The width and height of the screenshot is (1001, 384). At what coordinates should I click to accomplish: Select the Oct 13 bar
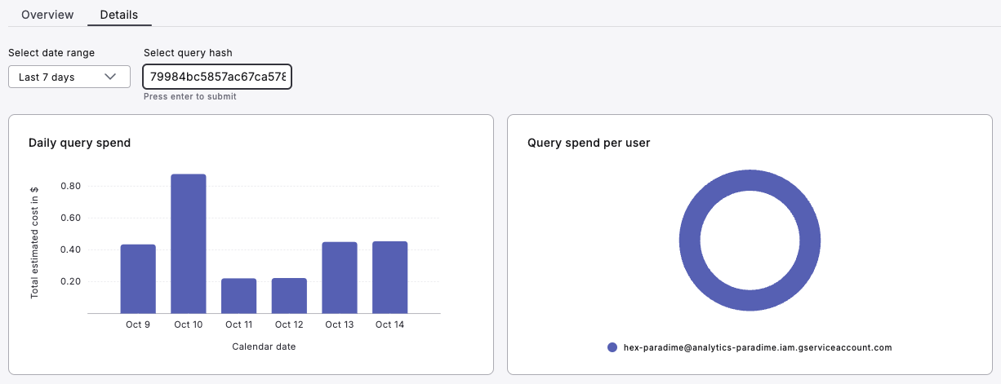(340, 278)
